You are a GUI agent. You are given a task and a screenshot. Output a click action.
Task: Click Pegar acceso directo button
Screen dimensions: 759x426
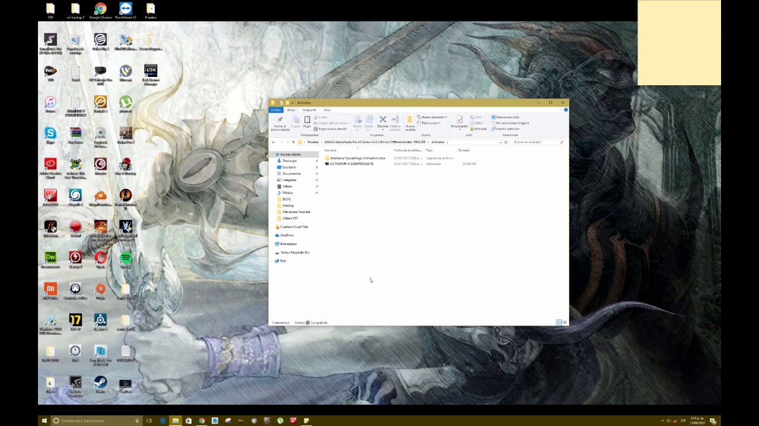[x=330, y=129]
